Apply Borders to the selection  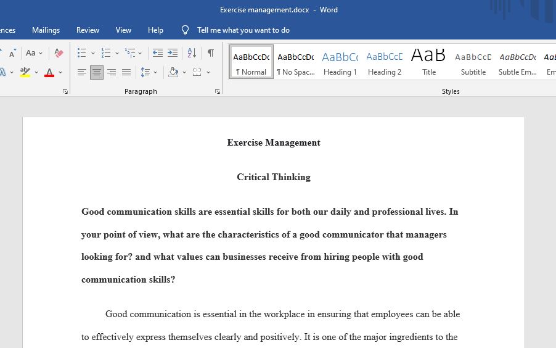tap(197, 72)
